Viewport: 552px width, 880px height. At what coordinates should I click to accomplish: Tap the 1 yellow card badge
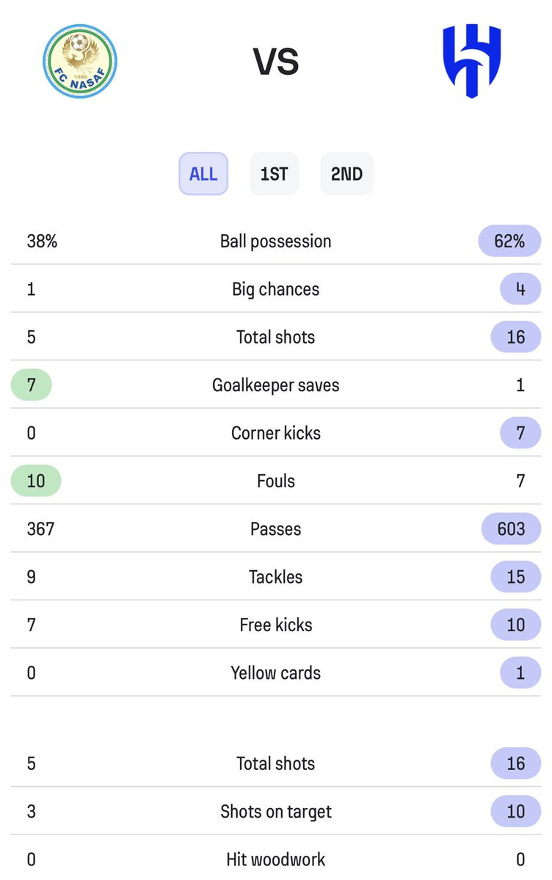(520, 673)
